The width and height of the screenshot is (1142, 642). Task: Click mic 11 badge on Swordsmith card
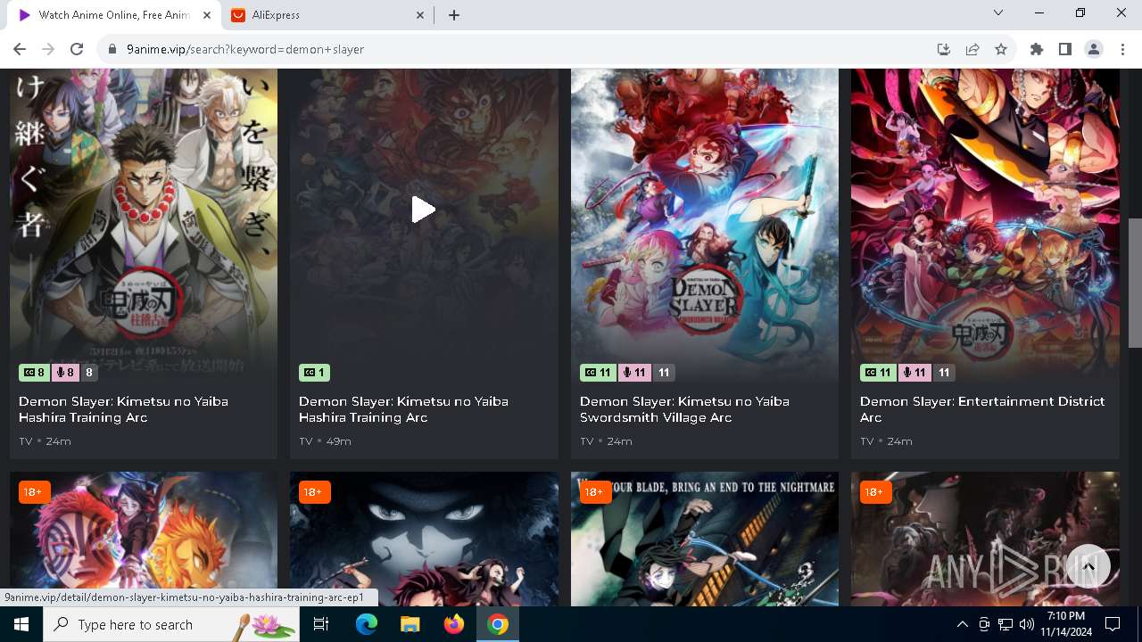pos(633,373)
